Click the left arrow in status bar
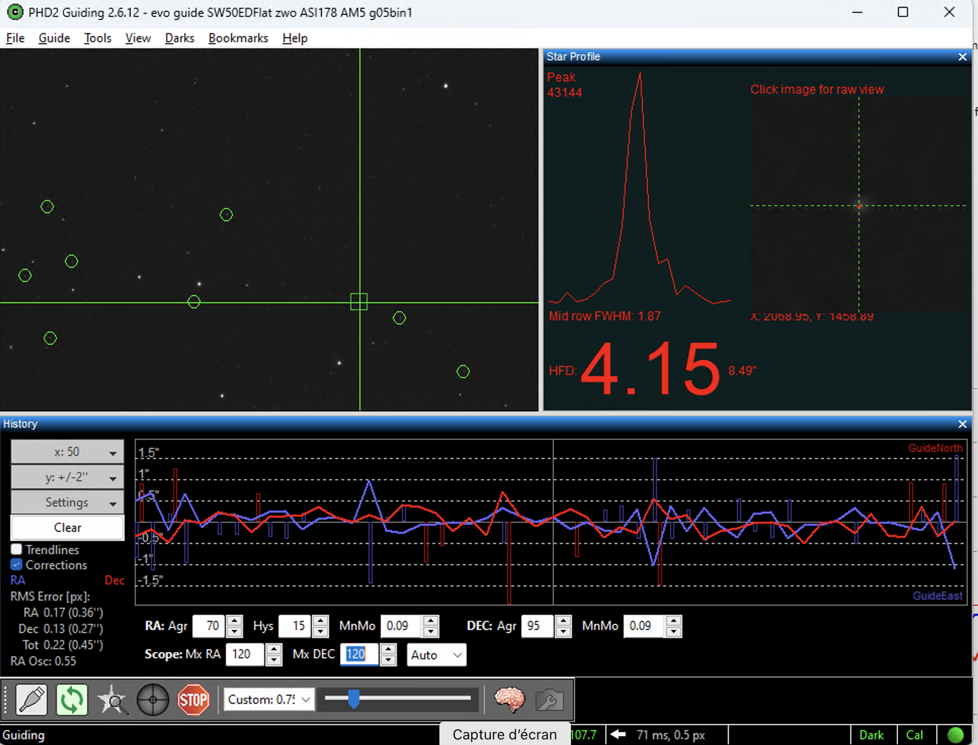978x745 pixels. [618, 734]
